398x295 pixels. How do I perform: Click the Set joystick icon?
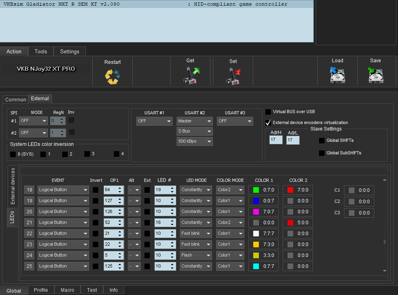tap(233, 76)
